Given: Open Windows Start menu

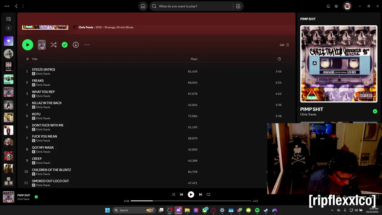Looking at the screenshot, I should click(x=107, y=210).
